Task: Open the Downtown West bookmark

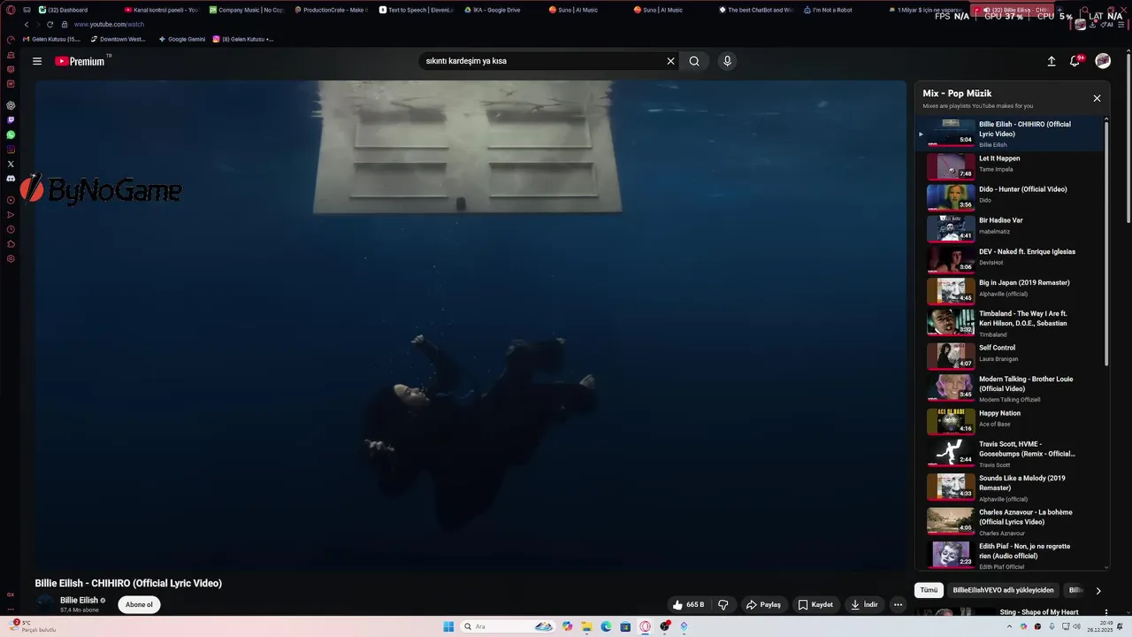Action: coord(118,39)
